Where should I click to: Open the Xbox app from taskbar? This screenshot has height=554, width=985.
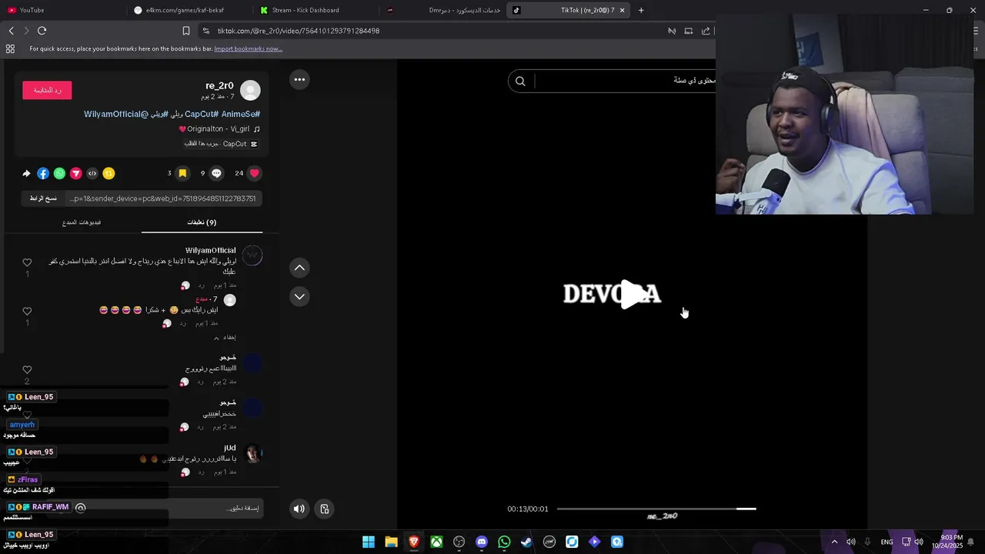(436, 542)
